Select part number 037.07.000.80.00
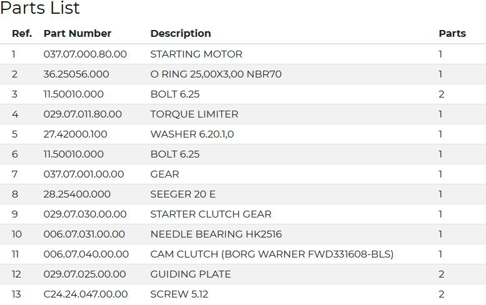 85,54
